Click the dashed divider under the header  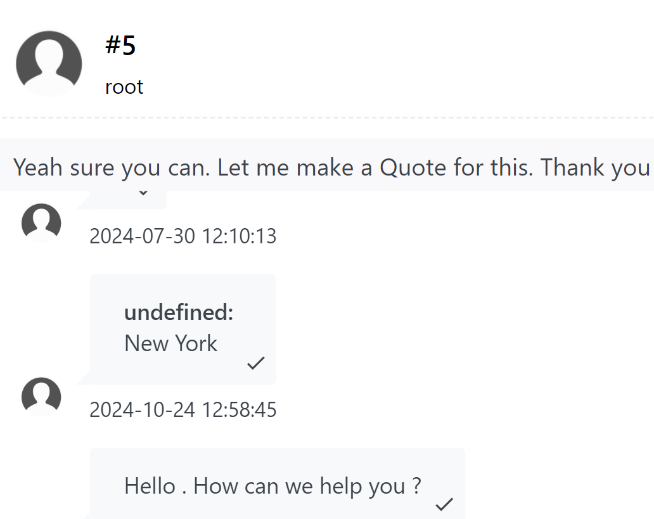327,118
